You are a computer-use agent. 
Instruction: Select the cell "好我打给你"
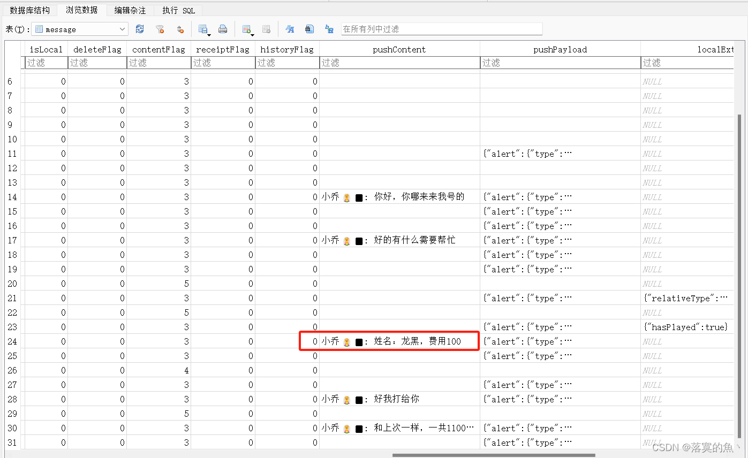(x=400, y=399)
